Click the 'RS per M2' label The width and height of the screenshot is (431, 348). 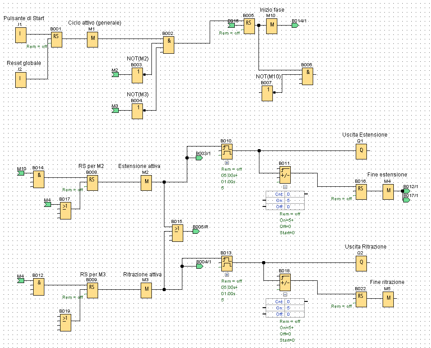pos(91,166)
